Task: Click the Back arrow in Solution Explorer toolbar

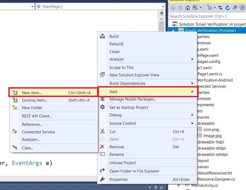Action: coord(173,8)
